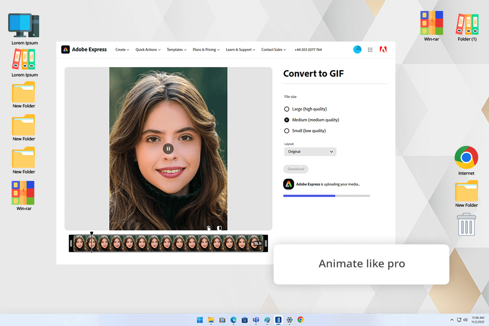This screenshot has height=326, width=489.
Task: Select Medium (medium quality) file size
Action: (287, 120)
